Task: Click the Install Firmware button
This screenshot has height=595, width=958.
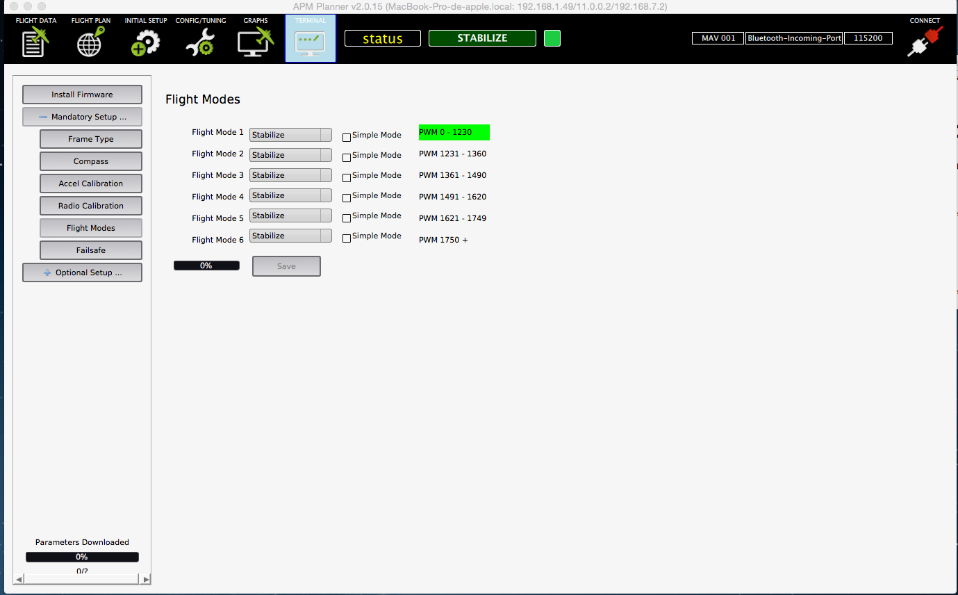Action: (82, 95)
